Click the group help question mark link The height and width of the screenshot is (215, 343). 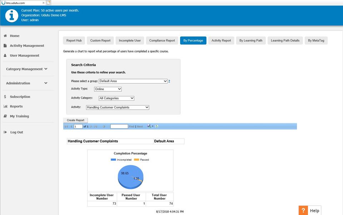(x=169, y=81)
